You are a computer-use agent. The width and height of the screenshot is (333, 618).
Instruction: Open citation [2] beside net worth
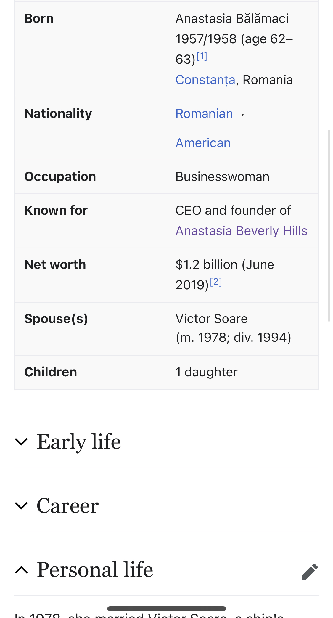coord(216,282)
